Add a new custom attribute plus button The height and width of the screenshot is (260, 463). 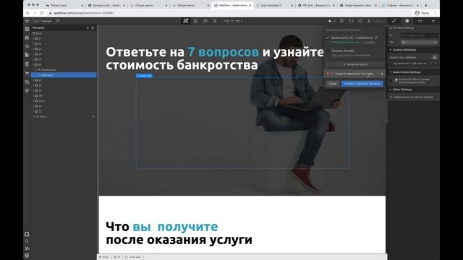coord(435,58)
